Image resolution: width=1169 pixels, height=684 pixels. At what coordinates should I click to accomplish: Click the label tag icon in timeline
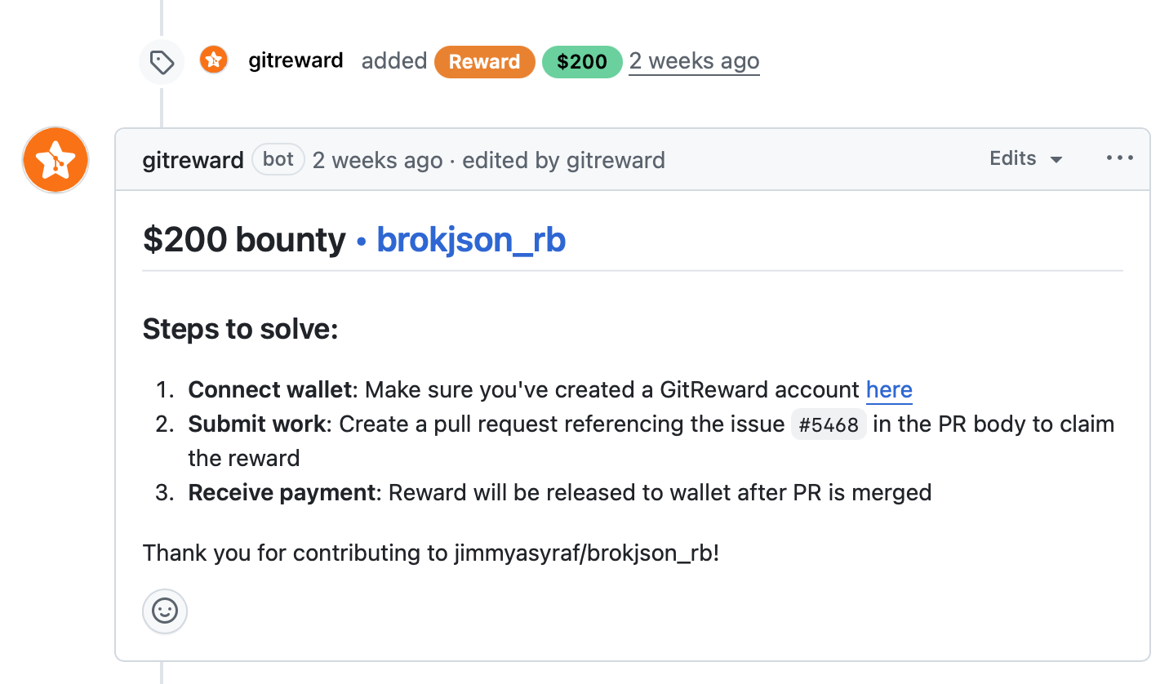(x=162, y=62)
